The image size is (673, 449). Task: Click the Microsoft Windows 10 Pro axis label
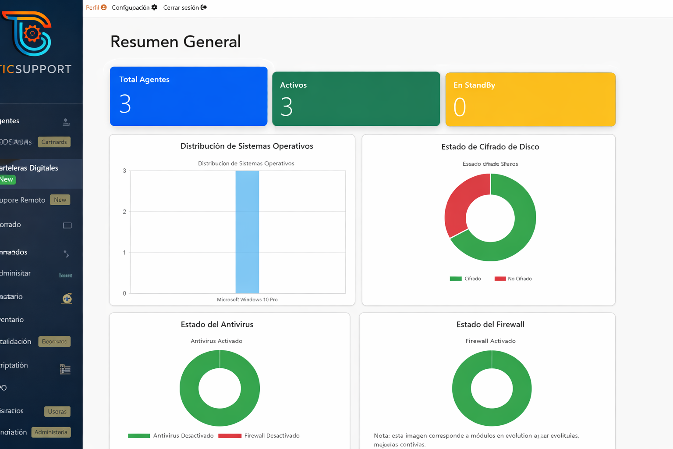(x=247, y=300)
